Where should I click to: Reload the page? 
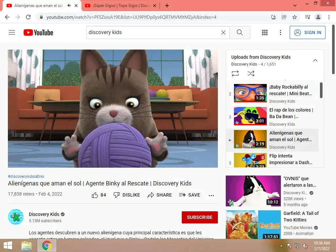point(28,17)
